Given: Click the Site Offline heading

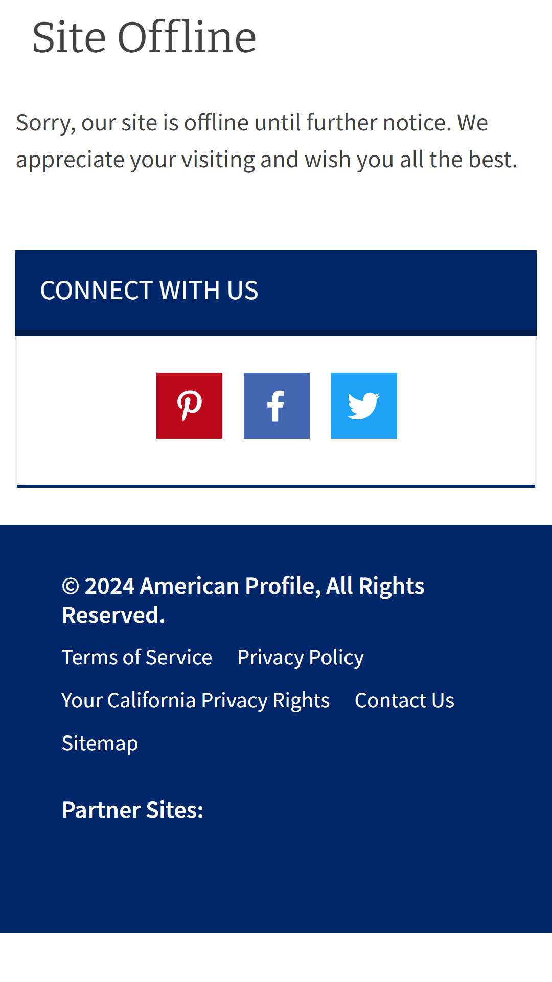Looking at the screenshot, I should [x=144, y=37].
